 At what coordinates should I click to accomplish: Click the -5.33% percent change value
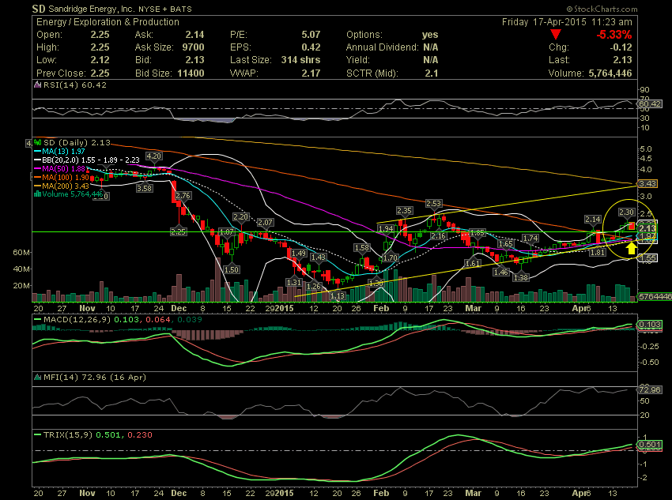(x=614, y=35)
